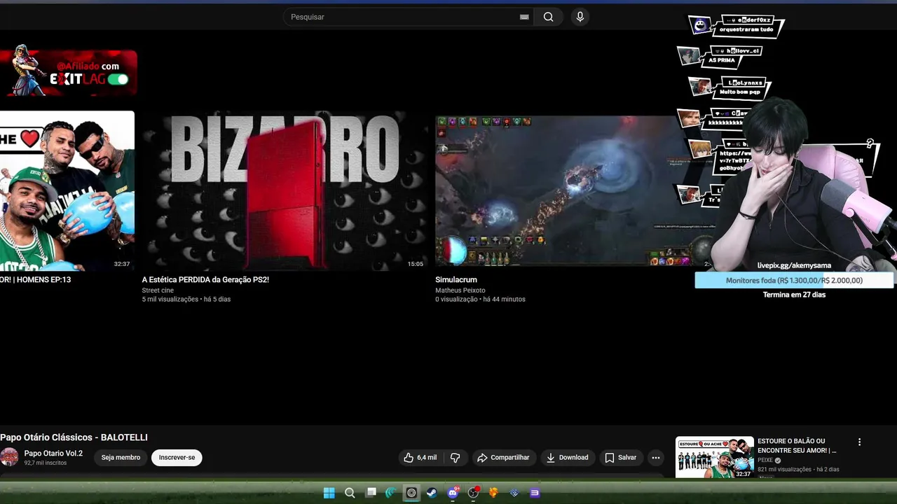Image resolution: width=897 pixels, height=504 pixels.
Task: Dislike the video with thumbs-down icon
Action: click(x=455, y=457)
